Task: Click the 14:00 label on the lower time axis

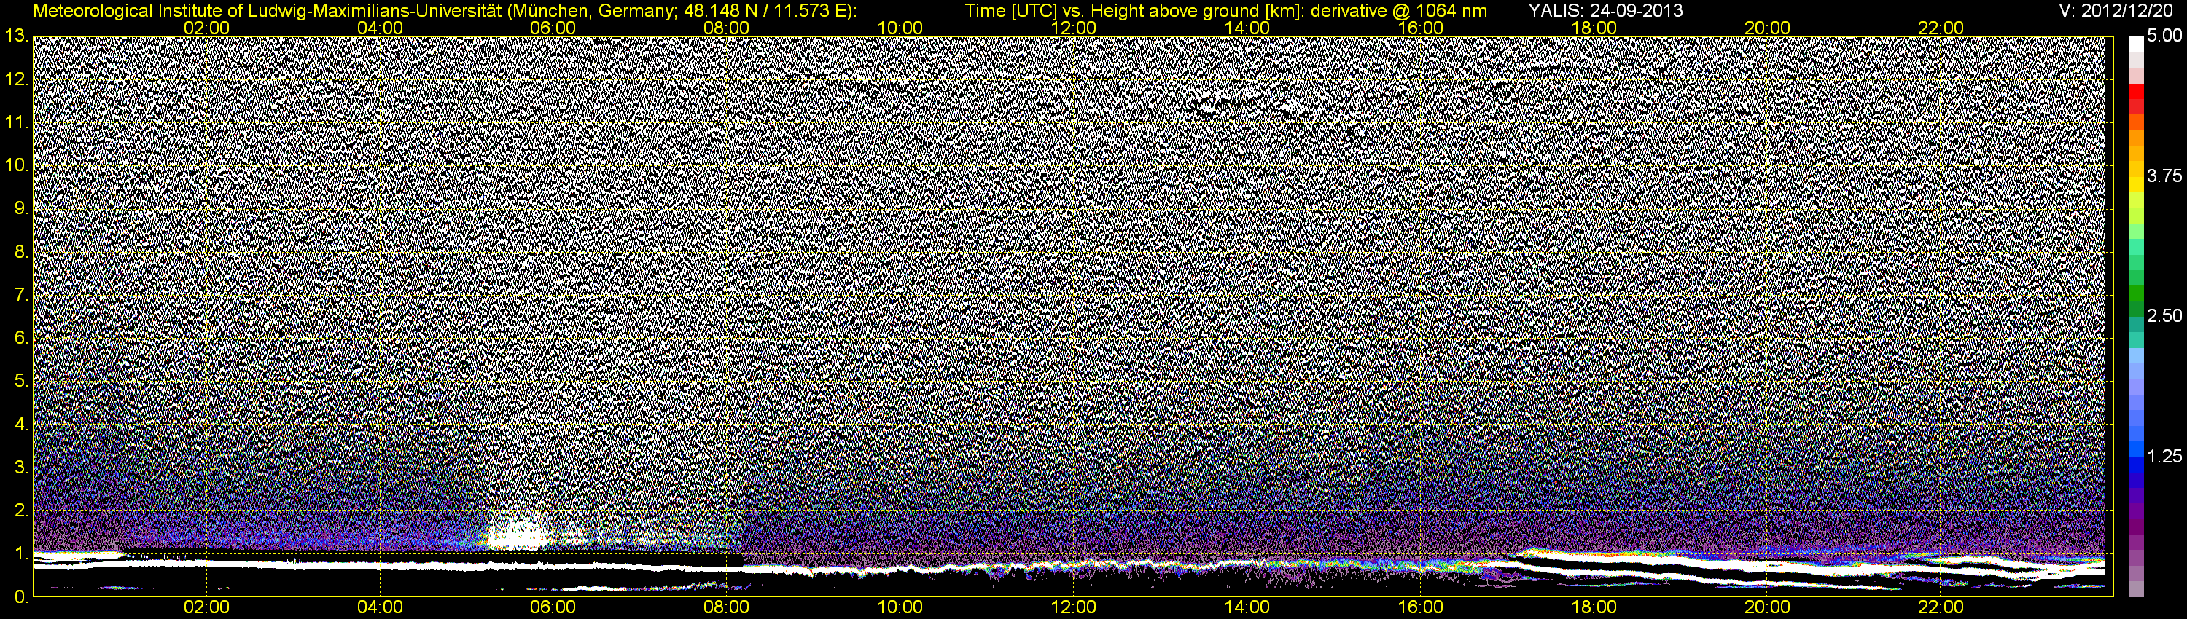Action: click(1247, 608)
